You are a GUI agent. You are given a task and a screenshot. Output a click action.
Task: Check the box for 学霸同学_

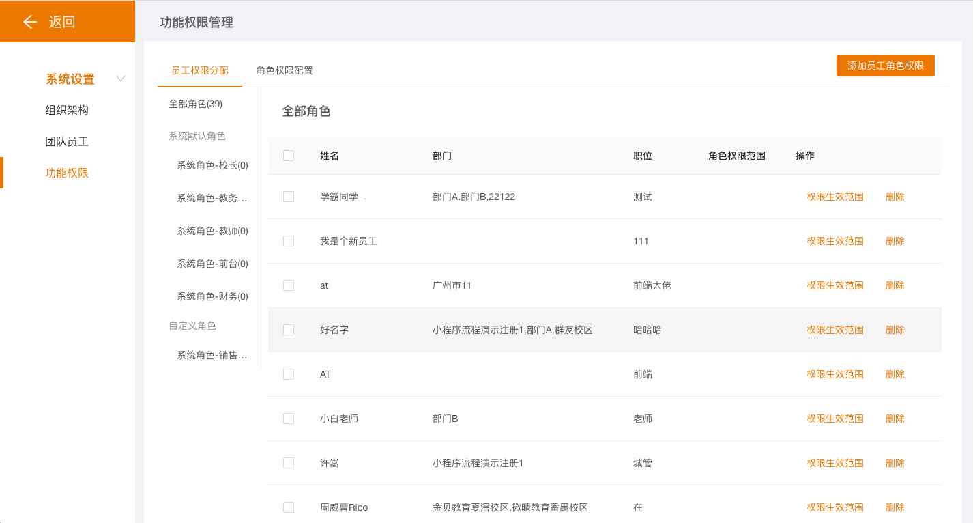pyautogui.click(x=289, y=197)
